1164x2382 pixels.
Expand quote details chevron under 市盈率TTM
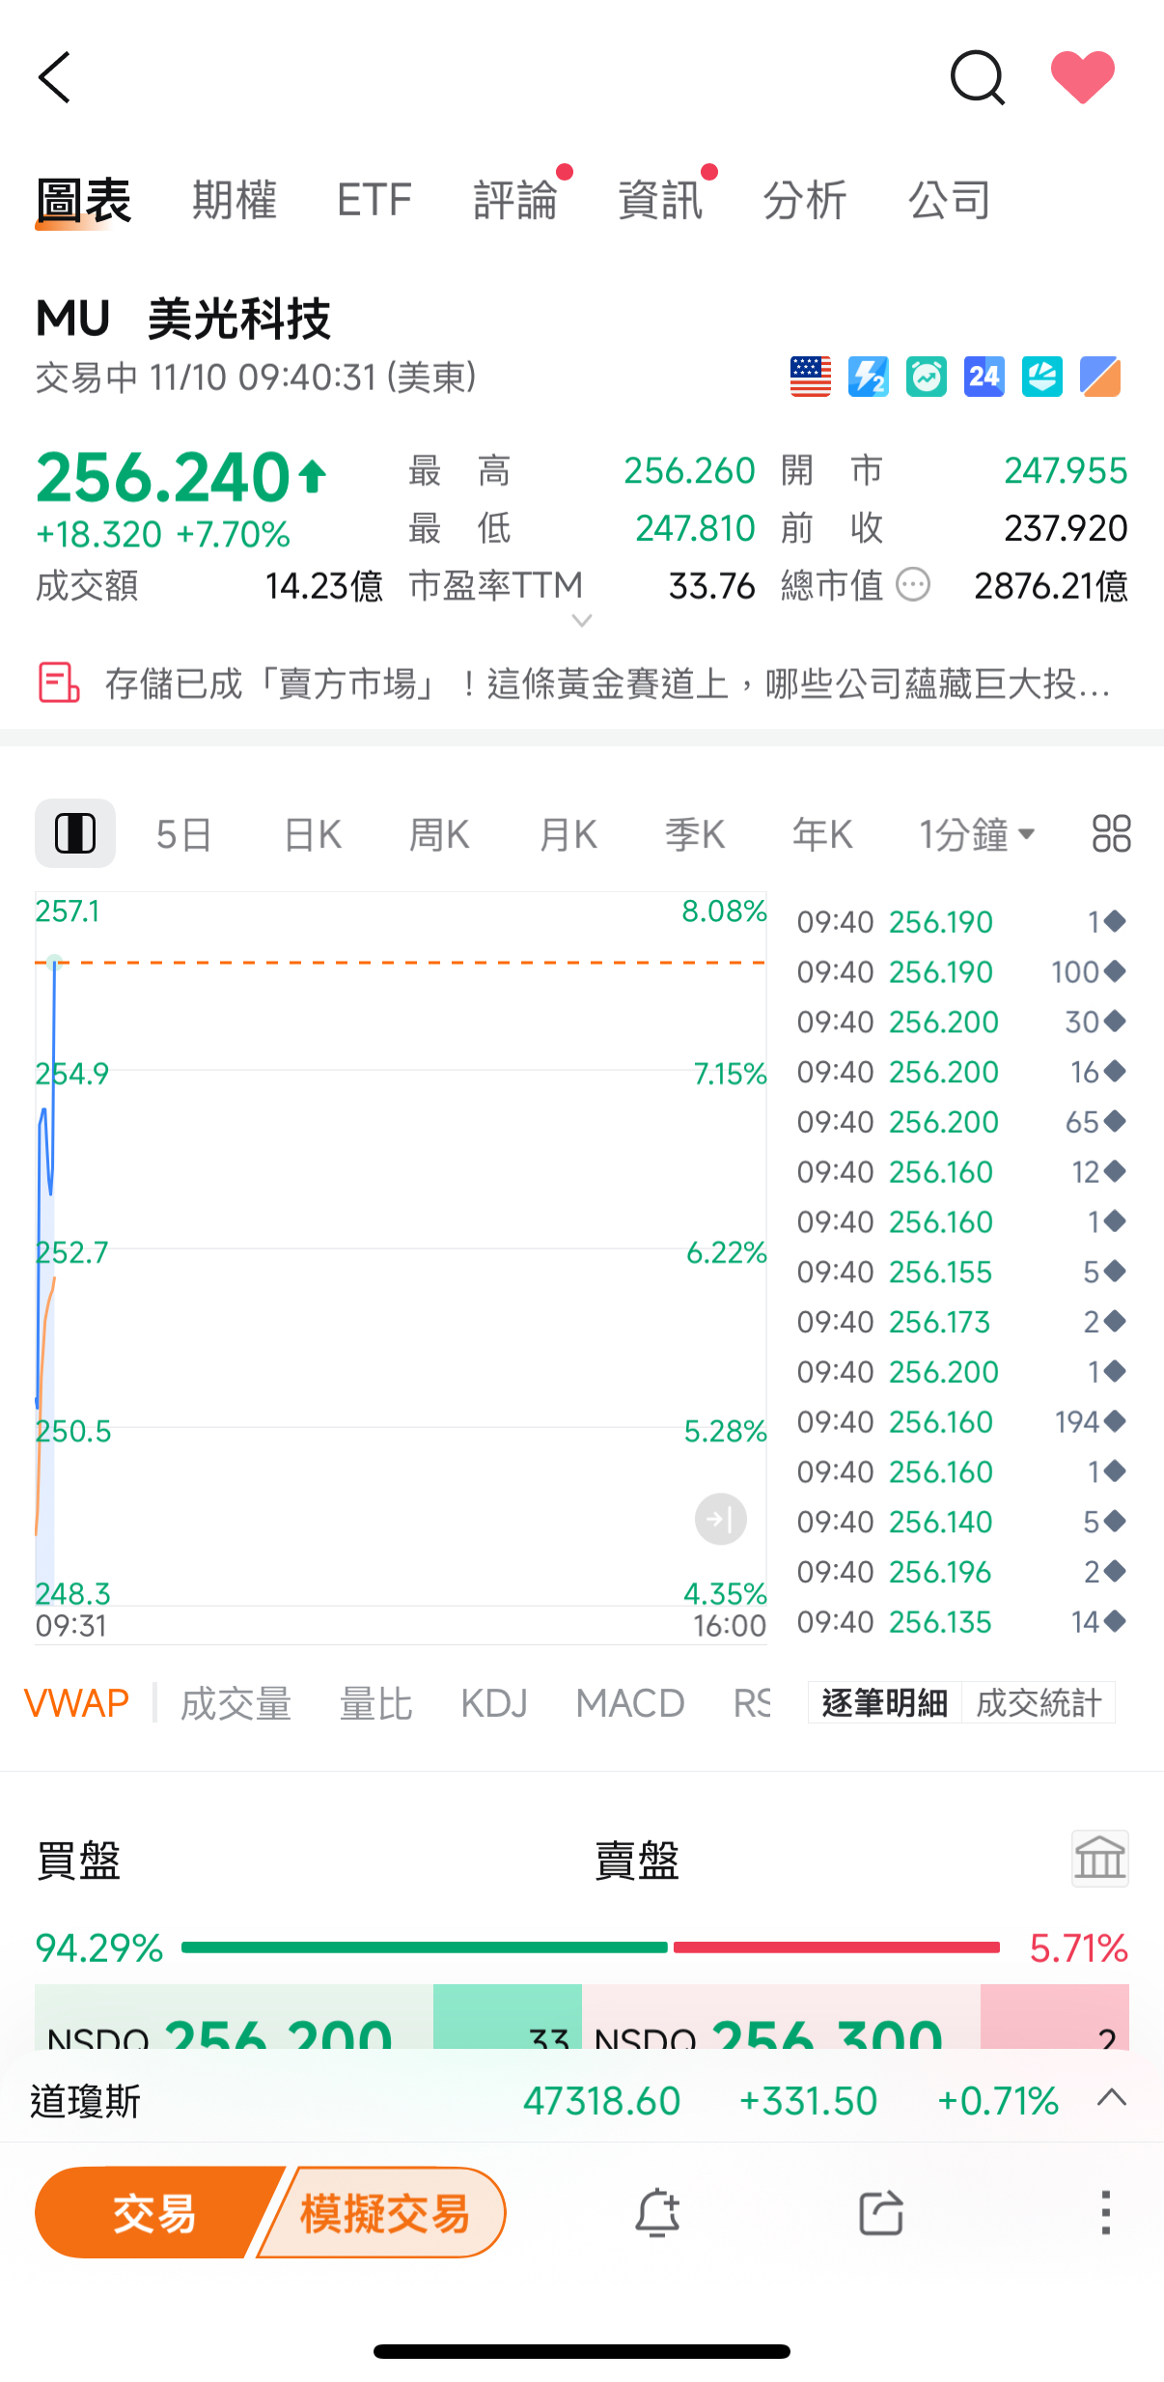(582, 621)
